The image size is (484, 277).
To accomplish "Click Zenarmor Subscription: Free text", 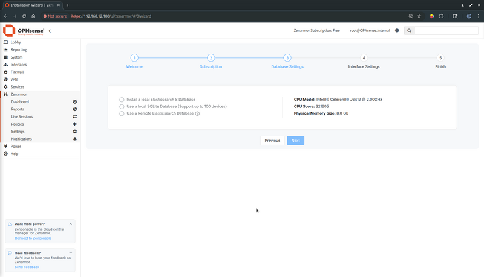I will coord(316,30).
